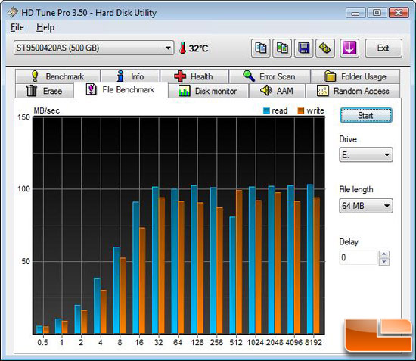
Task: Click the thermometer temperature icon
Action: click(x=182, y=48)
